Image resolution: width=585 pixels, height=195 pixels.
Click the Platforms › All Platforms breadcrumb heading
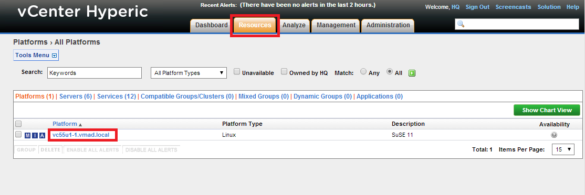click(x=57, y=42)
